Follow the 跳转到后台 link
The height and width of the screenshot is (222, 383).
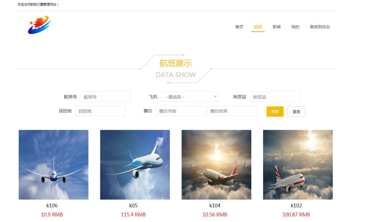(320, 27)
